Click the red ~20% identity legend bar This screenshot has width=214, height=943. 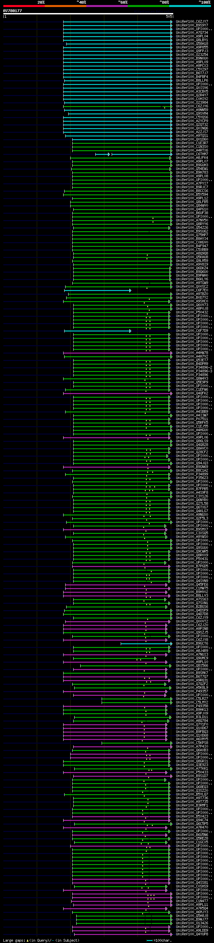point(24,6)
